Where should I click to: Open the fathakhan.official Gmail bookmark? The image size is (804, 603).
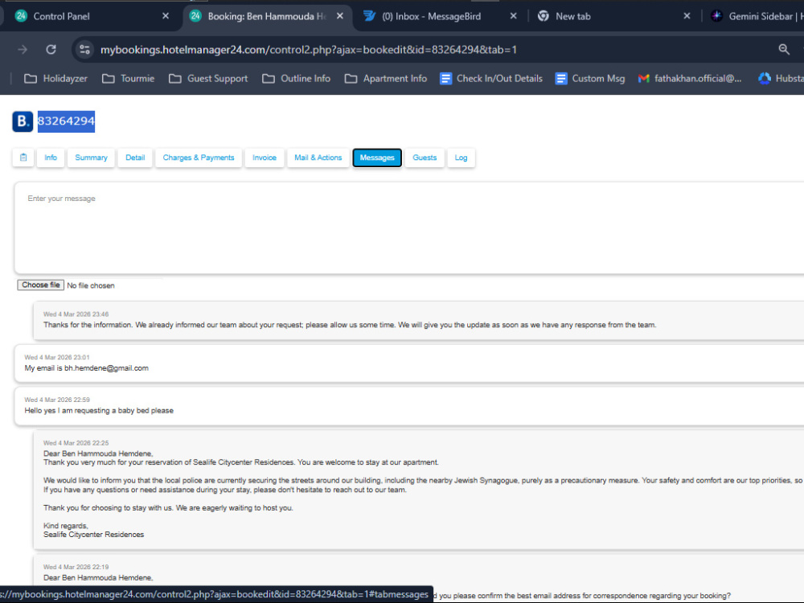pyautogui.click(x=690, y=79)
